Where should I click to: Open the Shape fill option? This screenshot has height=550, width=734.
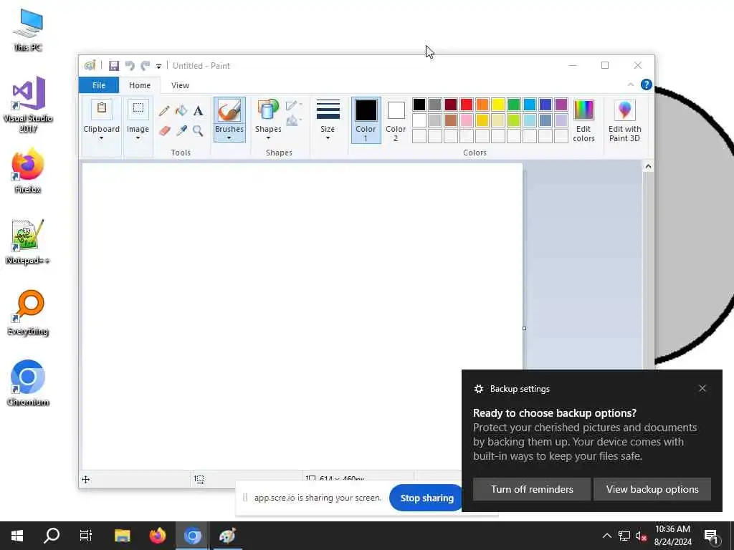coord(293,121)
